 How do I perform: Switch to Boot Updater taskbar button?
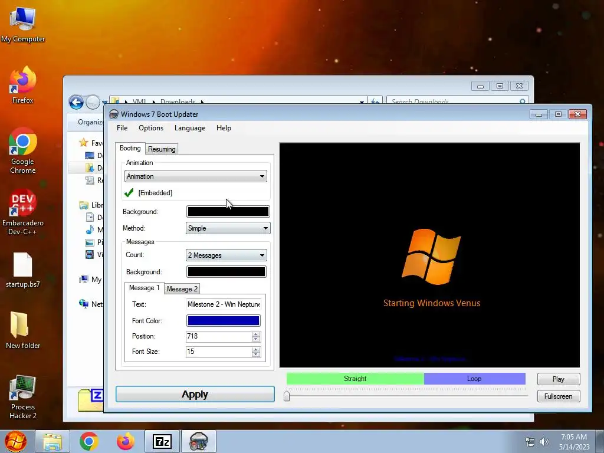pyautogui.click(x=199, y=441)
